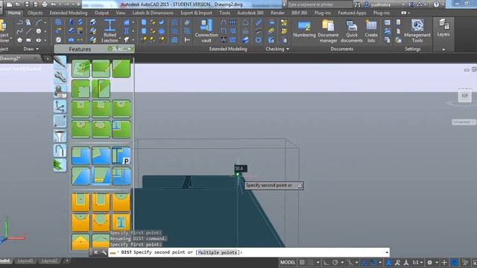Open the BIM 360 ribbon tab

coord(300,13)
